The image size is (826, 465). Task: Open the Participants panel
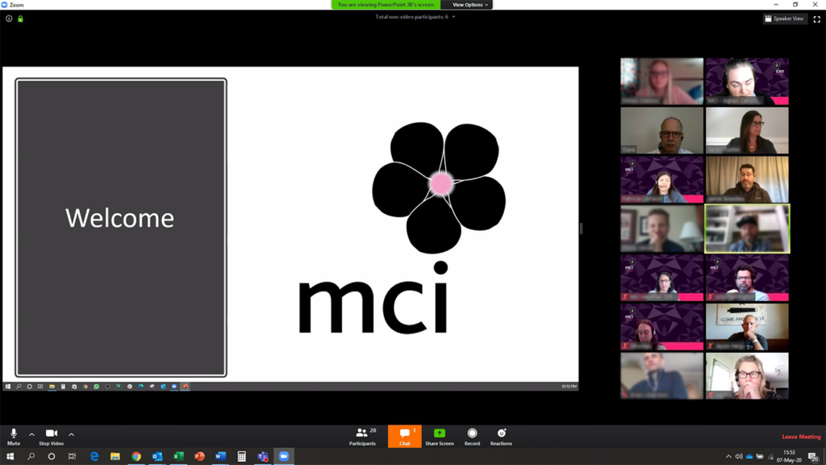pos(362,437)
